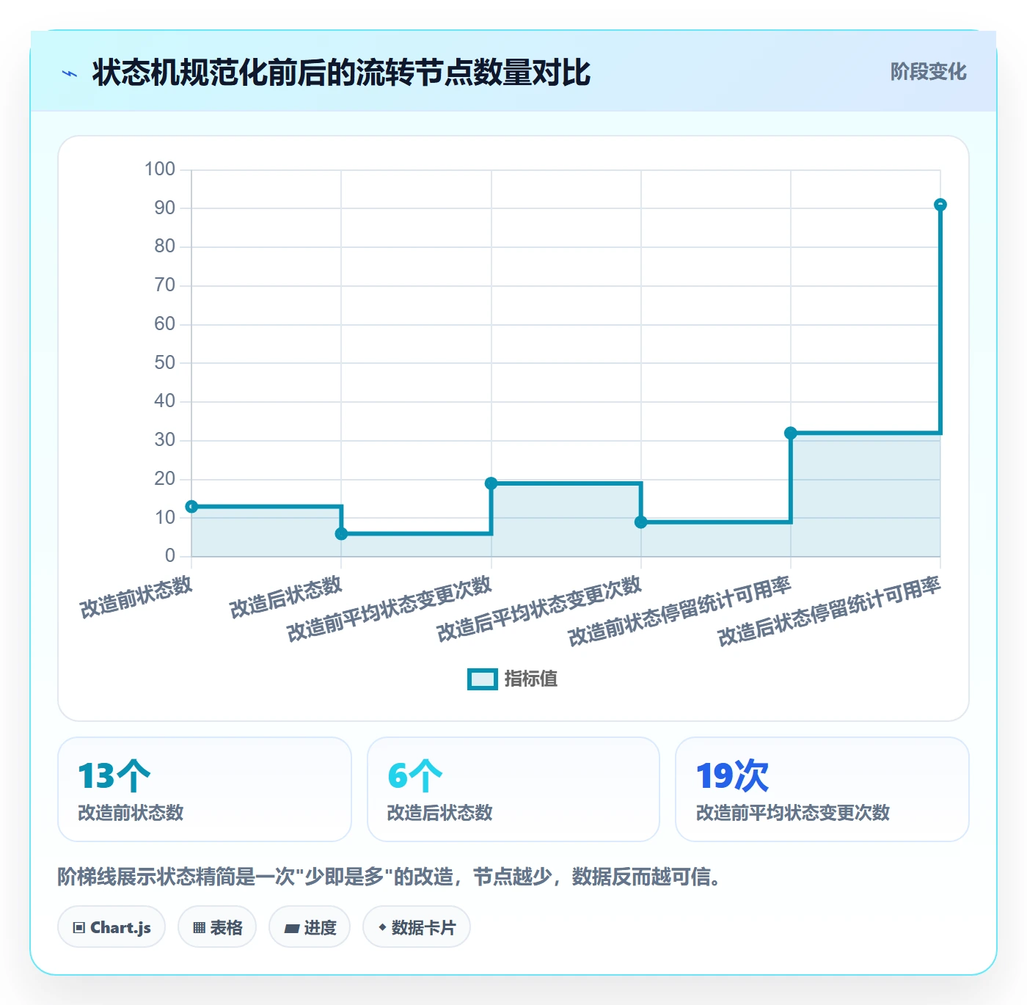The image size is (1027, 1005).
Task: Click the data point for 改造后平均状态变更次数 at 9
Action: pos(641,522)
